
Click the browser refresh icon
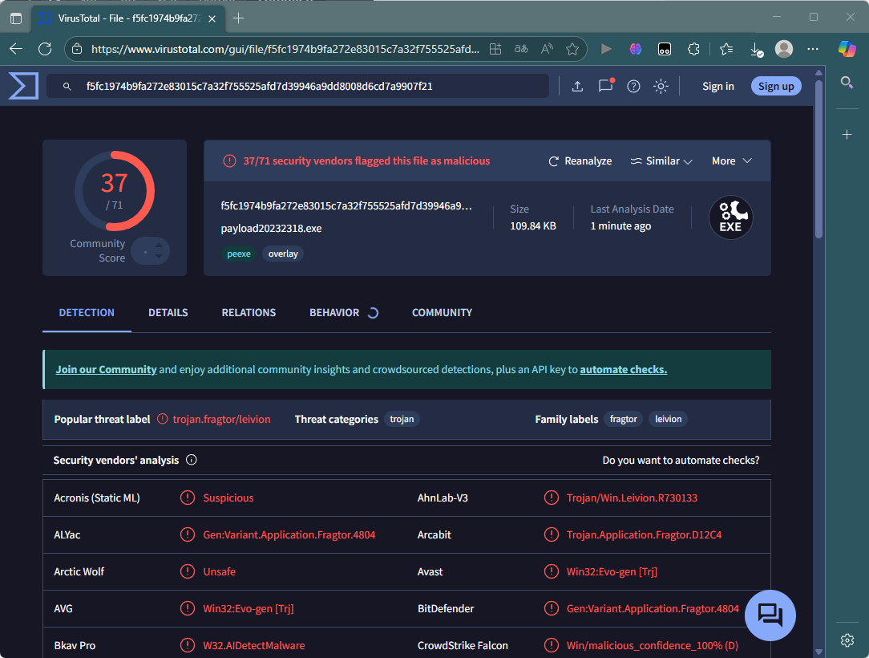coord(45,49)
